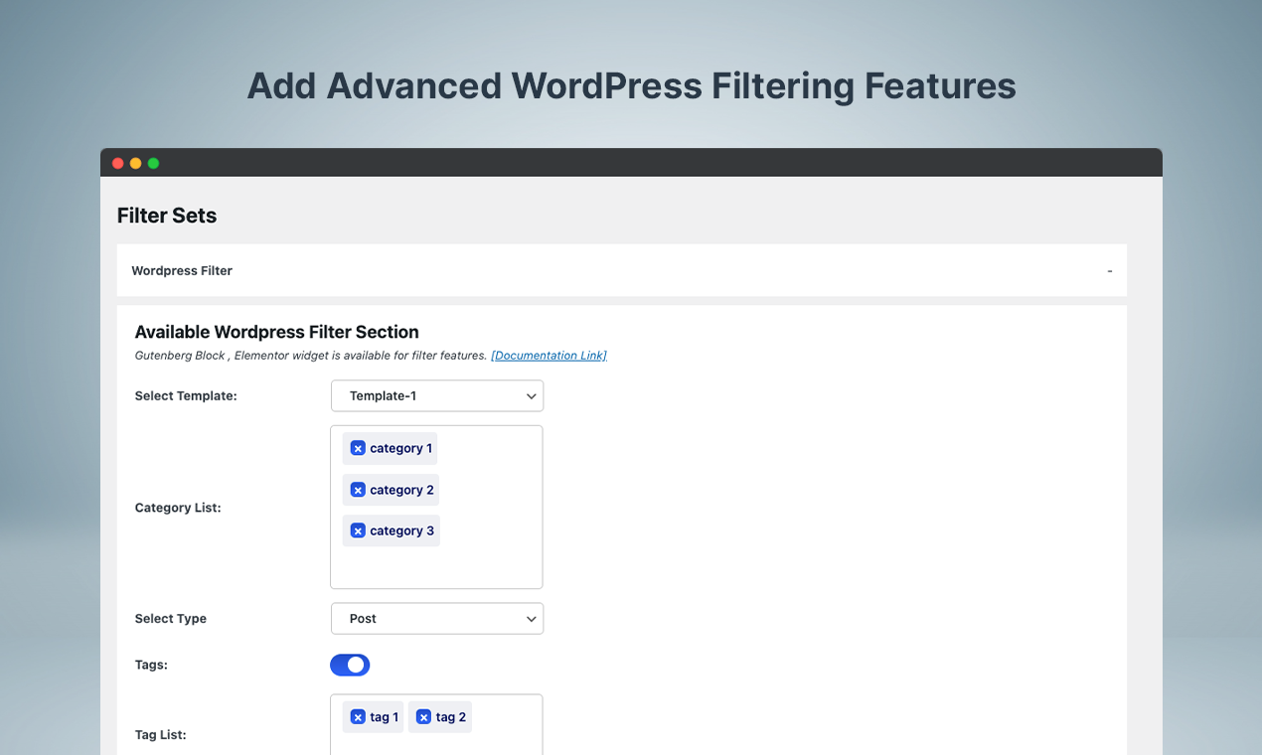Open the Documentation Link

tap(549, 356)
